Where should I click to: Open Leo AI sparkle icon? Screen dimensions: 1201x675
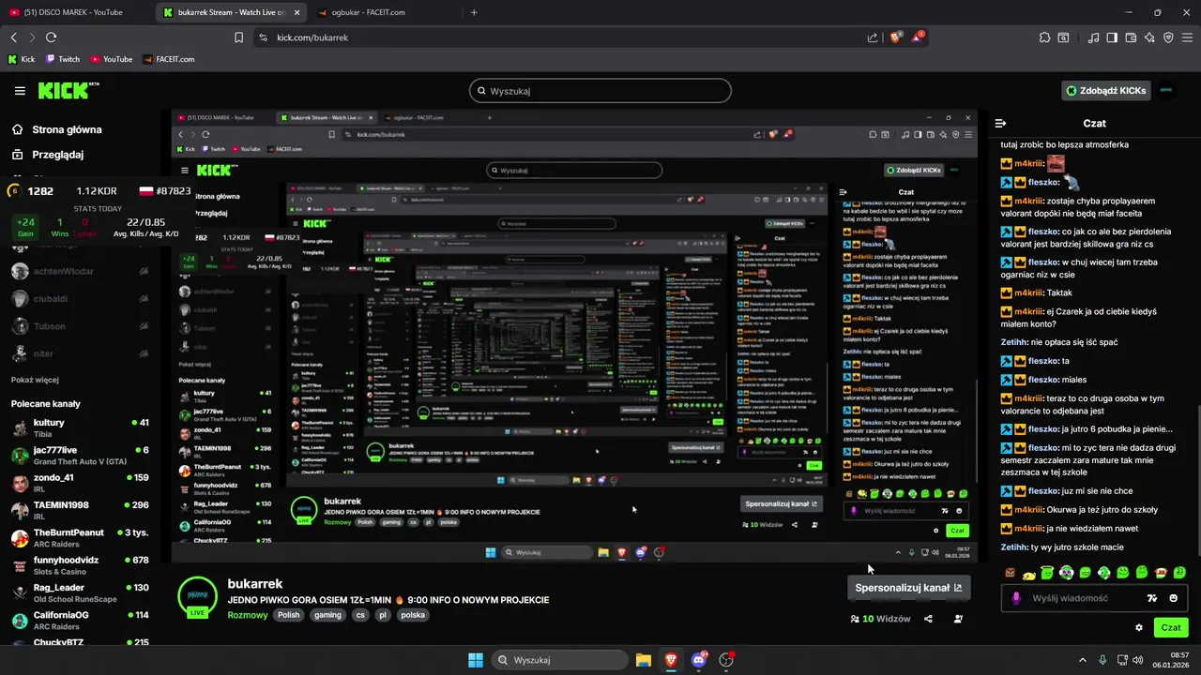(x=1149, y=37)
